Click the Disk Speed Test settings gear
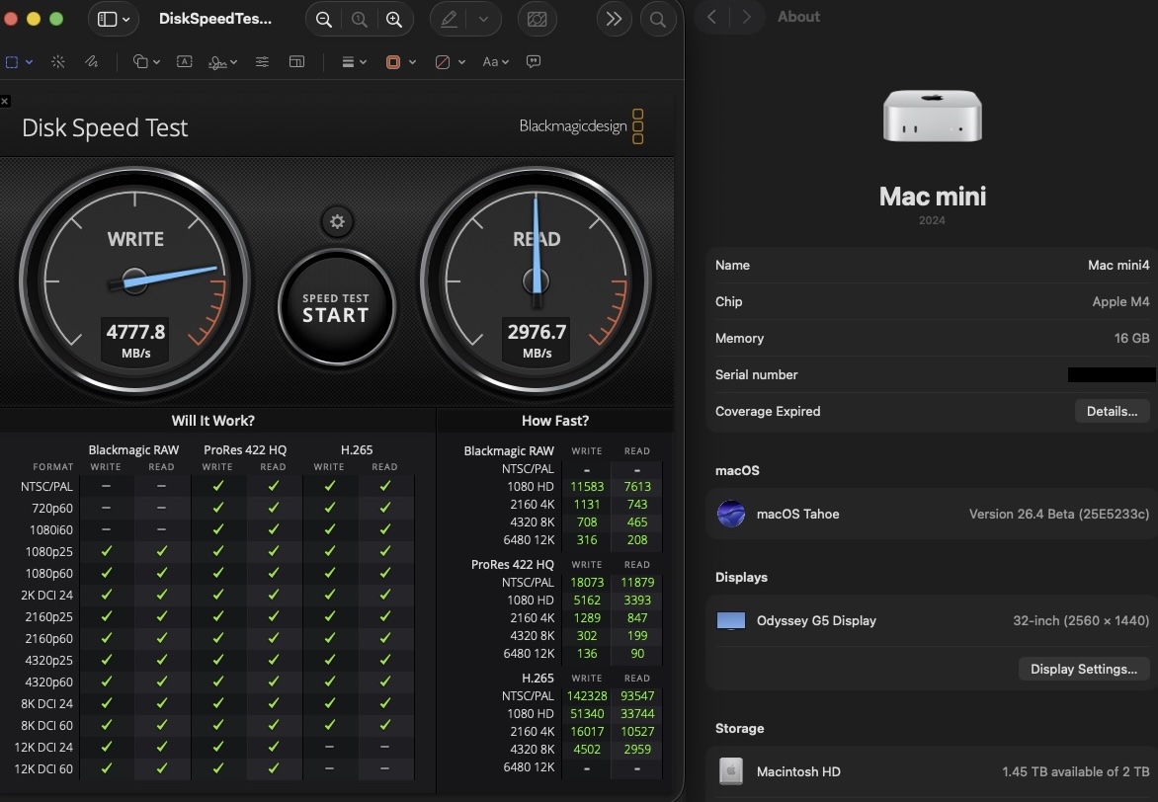Image resolution: width=1158 pixels, height=802 pixels. tap(338, 221)
